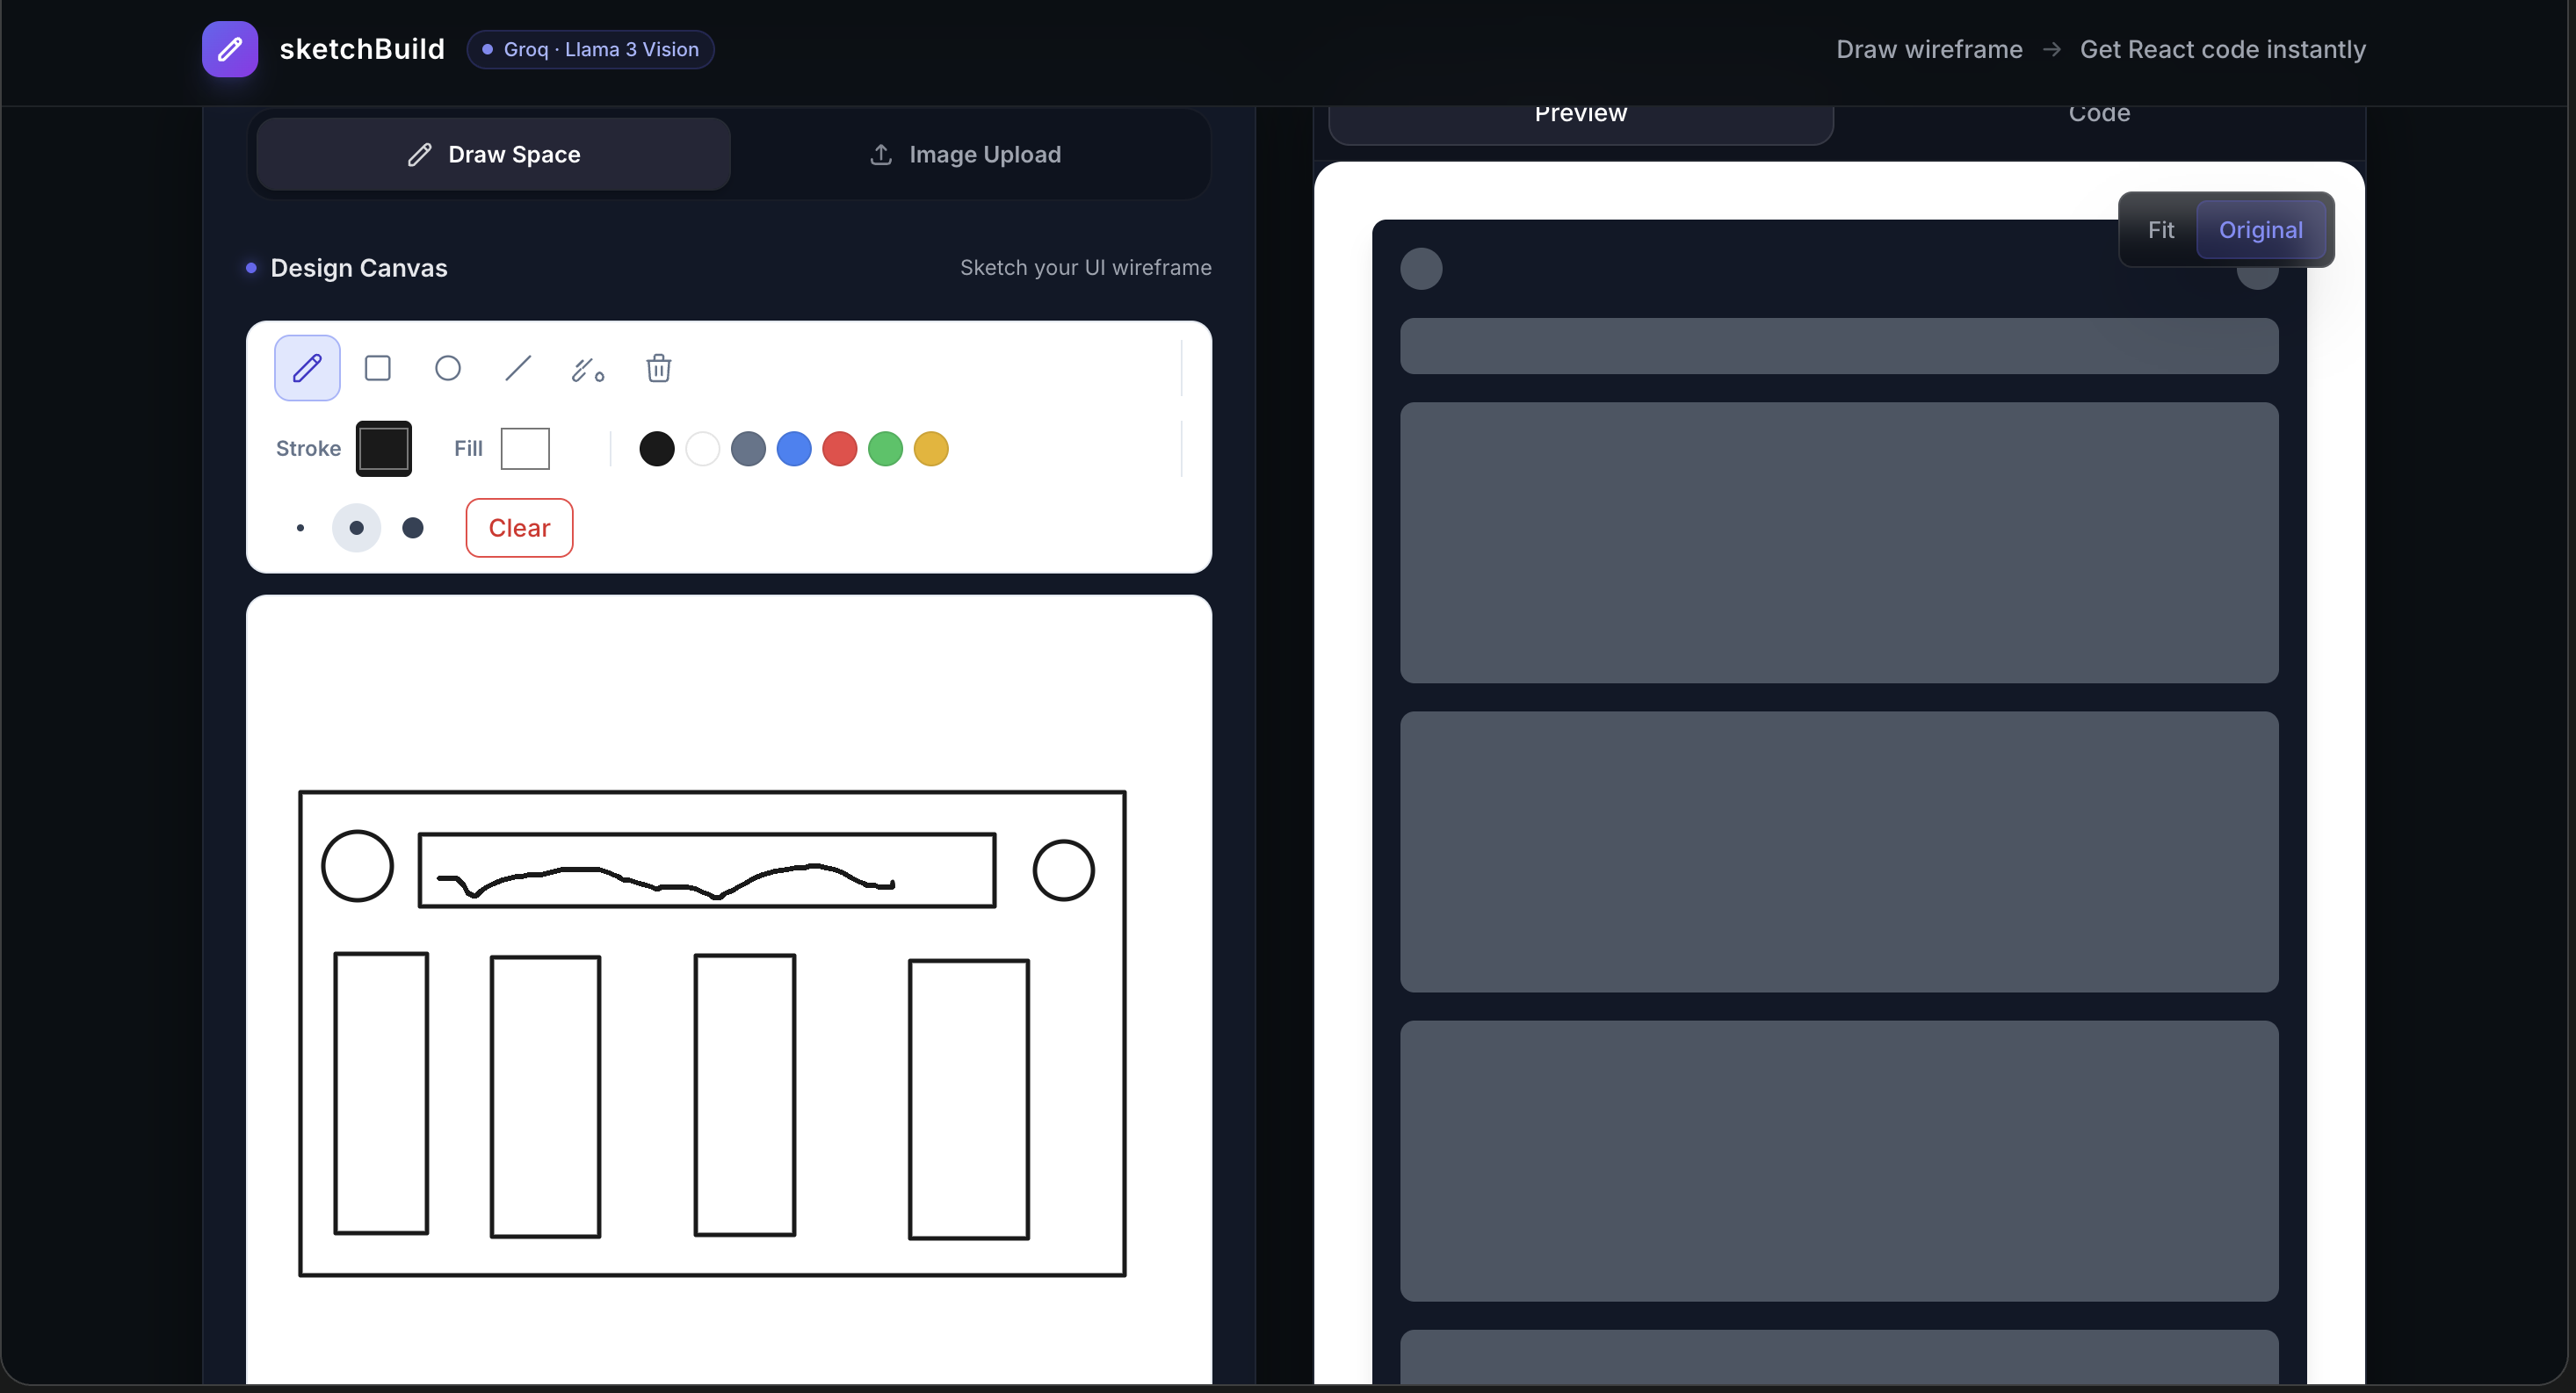Open the Code tab
This screenshot has height=1393, width=2576.
(2099, 118)
